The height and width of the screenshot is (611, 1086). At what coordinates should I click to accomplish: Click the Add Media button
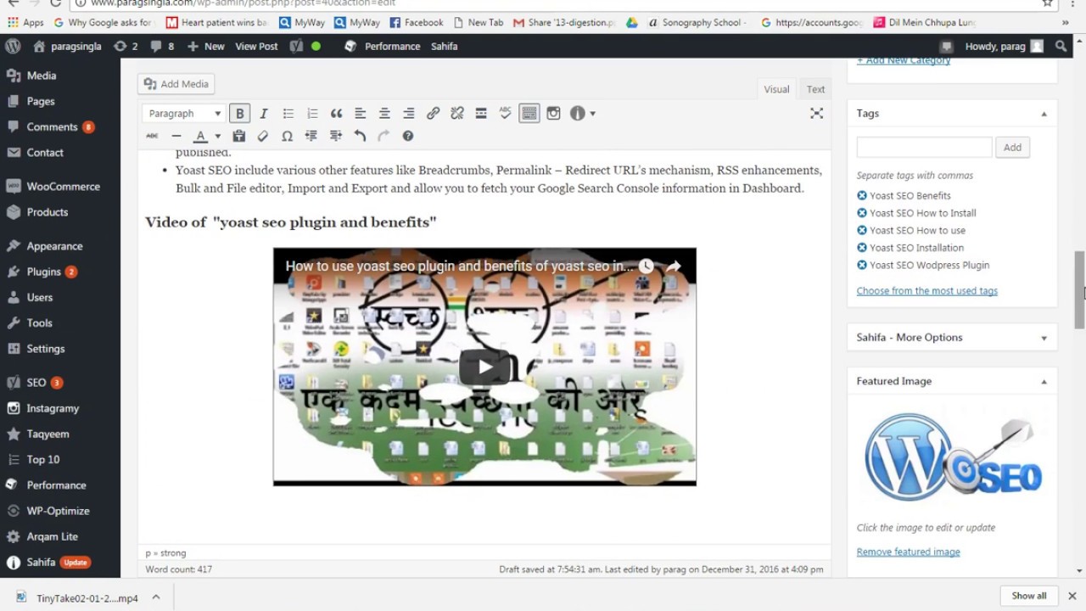(x=176, y=84)
